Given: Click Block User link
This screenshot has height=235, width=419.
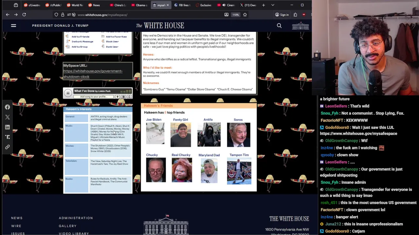Looking at the screenshot, I should 112,41.
